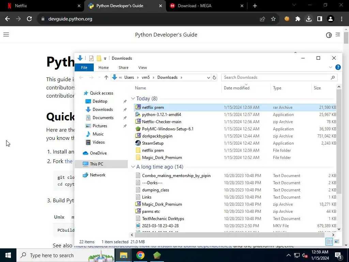Open Chrome profile avatar
This screenshot has height=262, width=349.
point(331,19)
